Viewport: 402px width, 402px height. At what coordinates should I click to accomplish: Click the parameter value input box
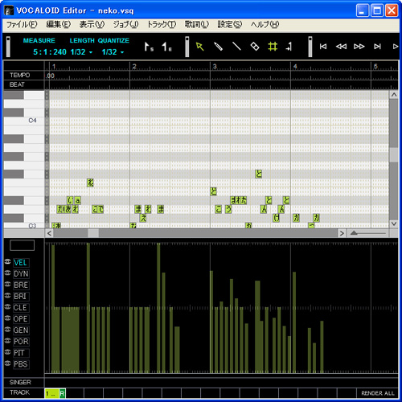pos(22,245)
